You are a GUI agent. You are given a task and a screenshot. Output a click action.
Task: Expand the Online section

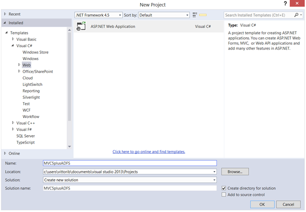pos(5,153)
